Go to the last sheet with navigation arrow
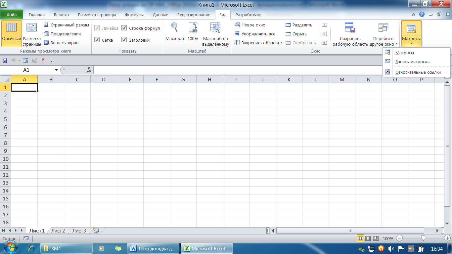This screenshot has height=254, width=452. click(x=22, y=231)
